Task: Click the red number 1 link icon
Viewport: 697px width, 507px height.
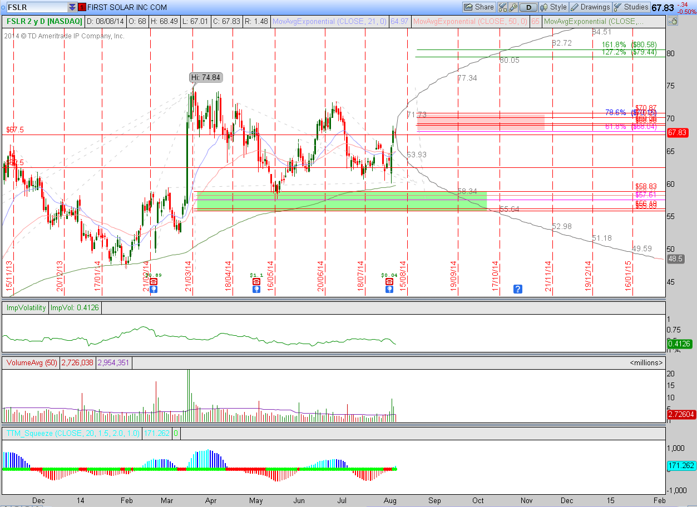Action: 82,7
